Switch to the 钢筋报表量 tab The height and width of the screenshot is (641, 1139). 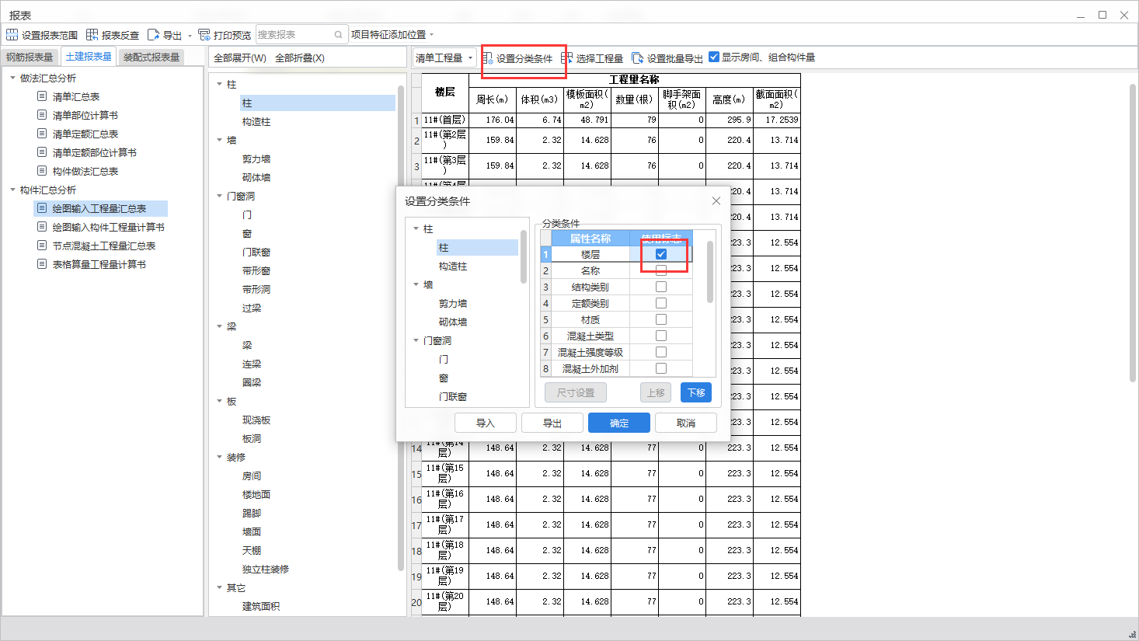tap(30, 57)
